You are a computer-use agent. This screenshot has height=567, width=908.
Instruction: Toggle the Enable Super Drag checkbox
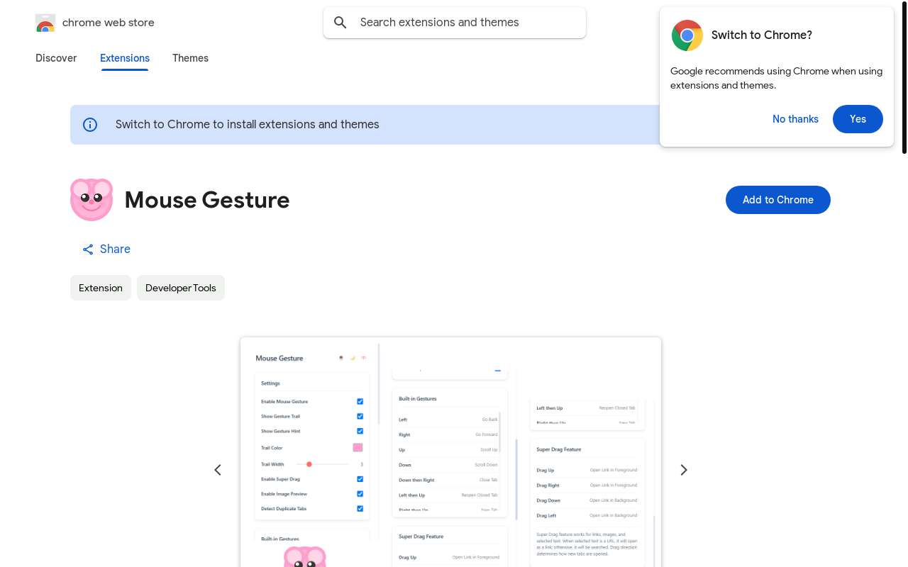tap(360, 479)
